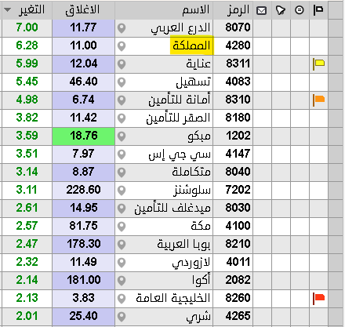The width and height of the screenshot is (345, 327).
Task: Click location pin icon for مبكو
Action: pyautogui.click(x=122, y=136)
